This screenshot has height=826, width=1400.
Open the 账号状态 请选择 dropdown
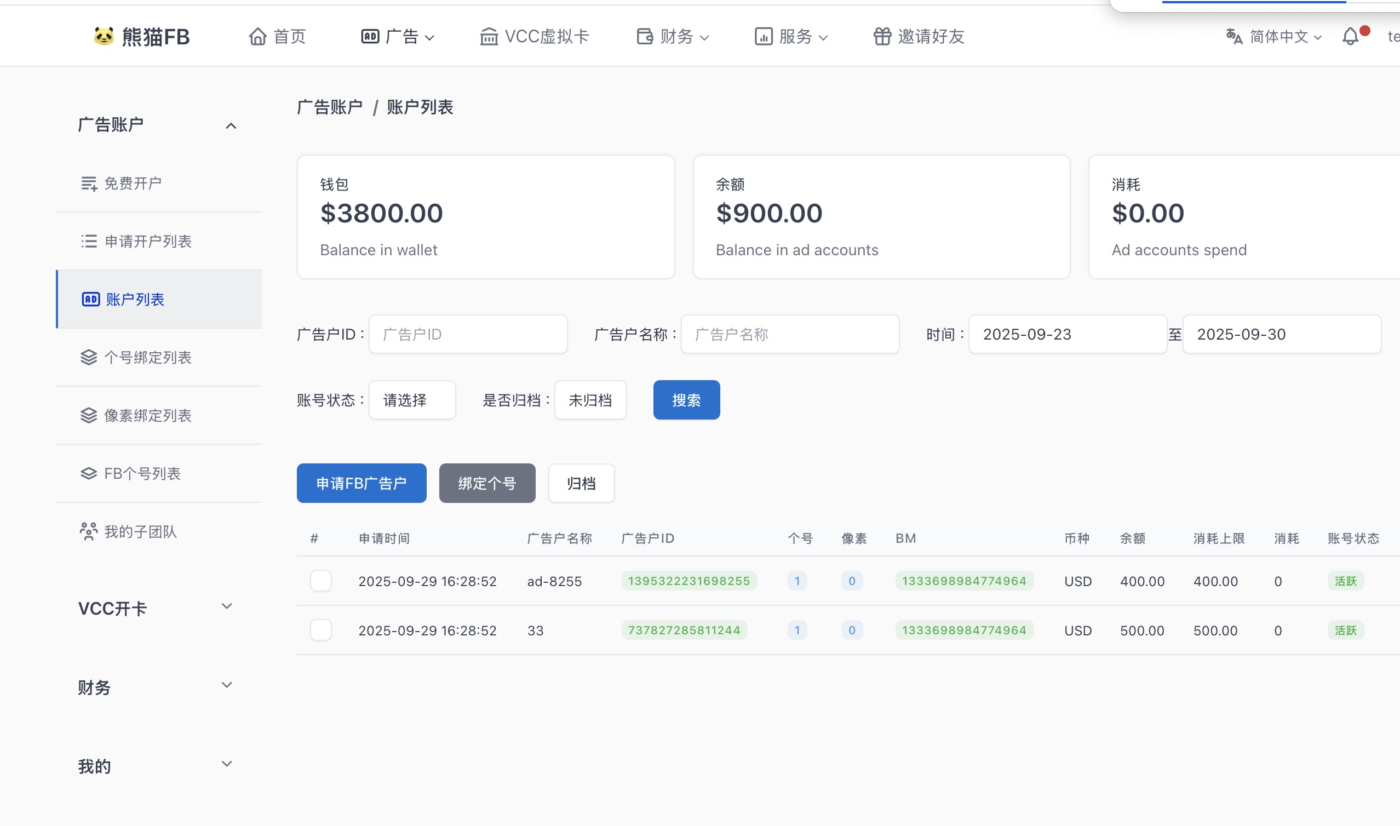coord(412,400)
